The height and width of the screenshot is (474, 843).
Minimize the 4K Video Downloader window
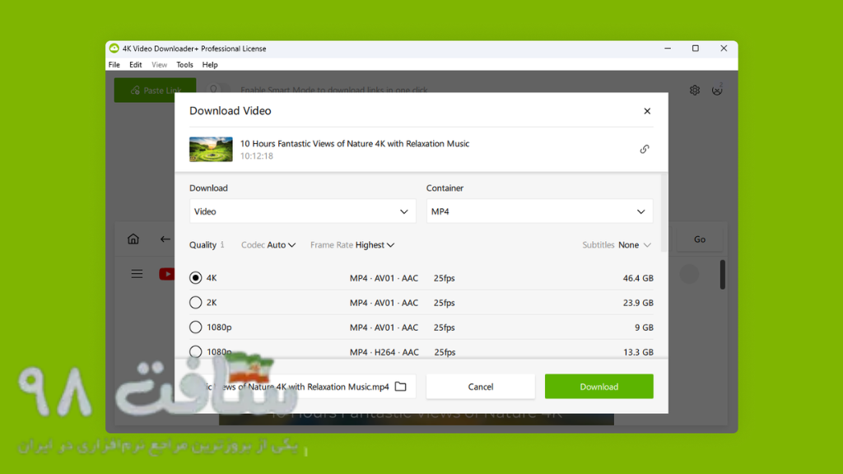pos(667,49)
